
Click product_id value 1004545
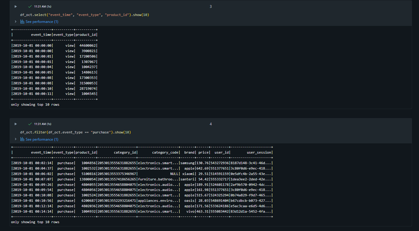[x=89, y=94]
